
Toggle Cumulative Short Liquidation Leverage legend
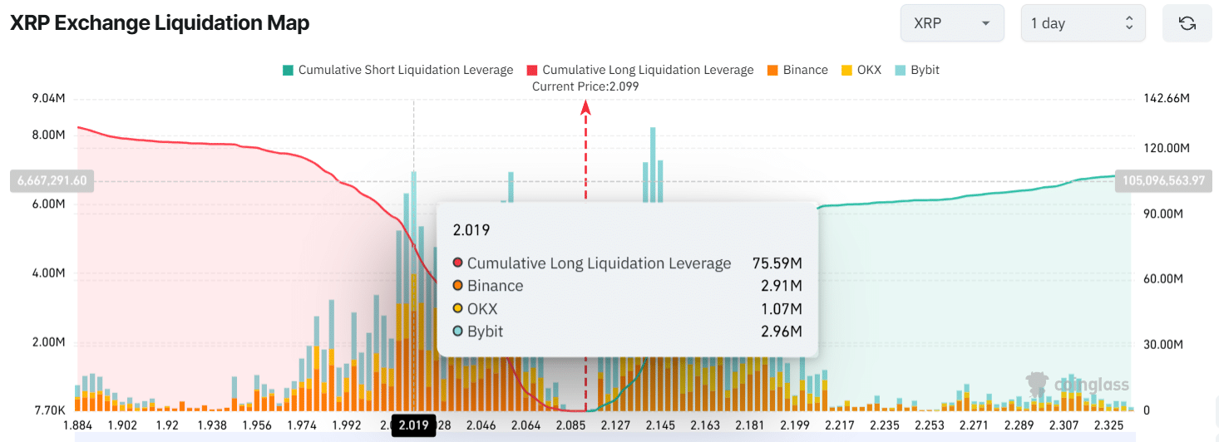click(405, 70)
